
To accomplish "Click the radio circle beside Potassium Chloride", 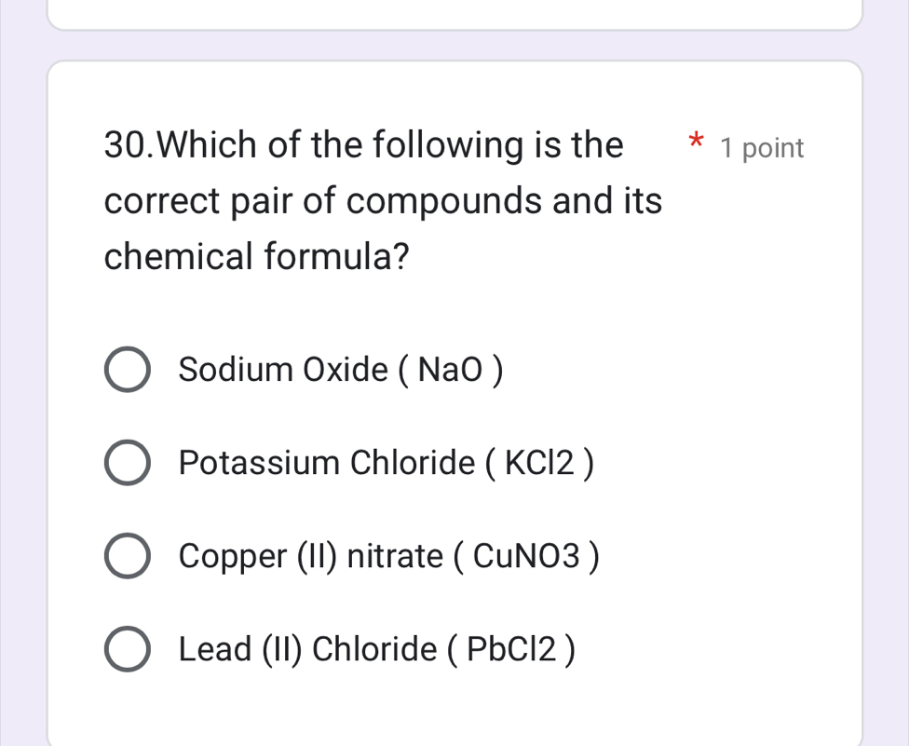I will [x=128, y=463].
